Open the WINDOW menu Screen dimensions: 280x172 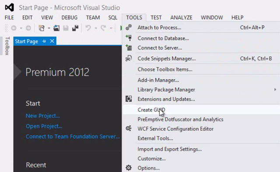click(x=212, y=18)
